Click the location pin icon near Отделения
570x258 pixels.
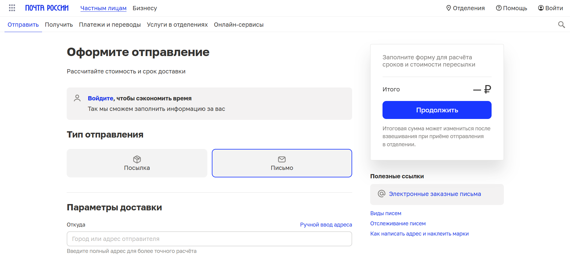[x=449, y=8]
